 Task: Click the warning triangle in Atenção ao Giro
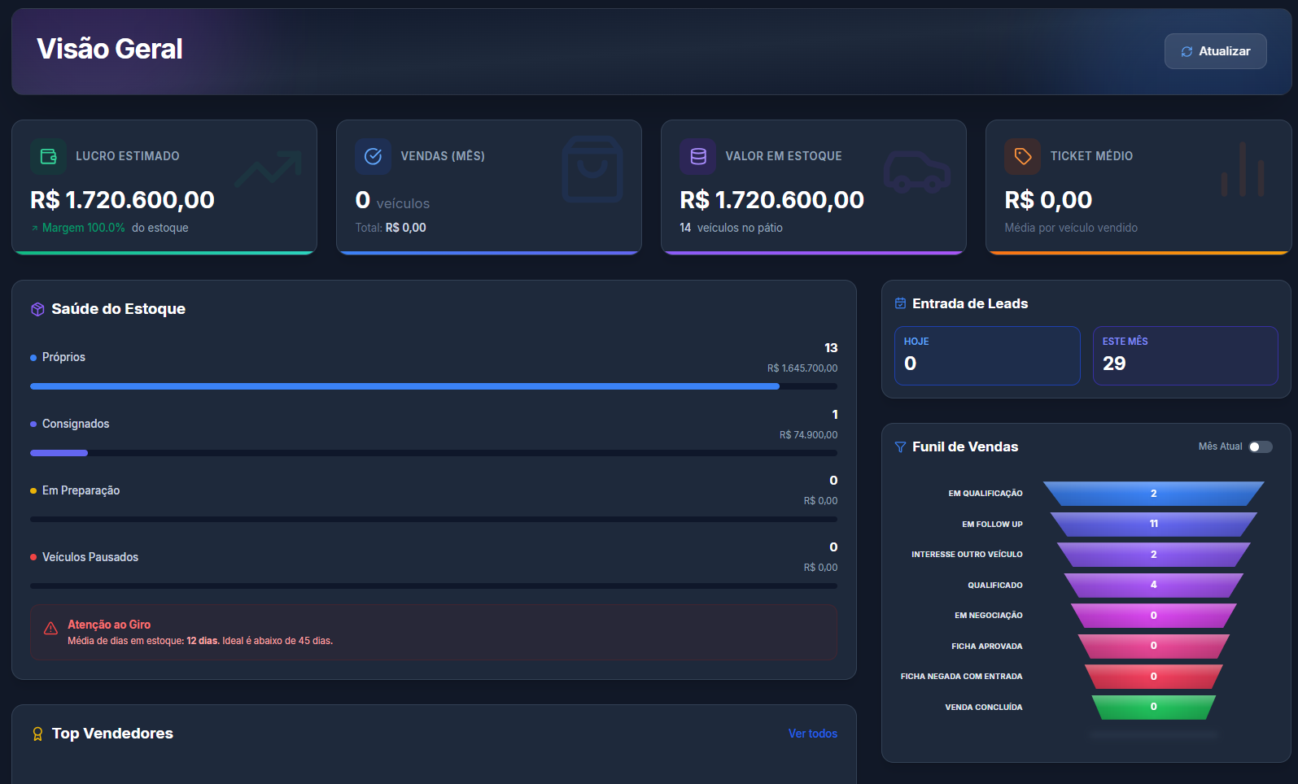[50, 629]
